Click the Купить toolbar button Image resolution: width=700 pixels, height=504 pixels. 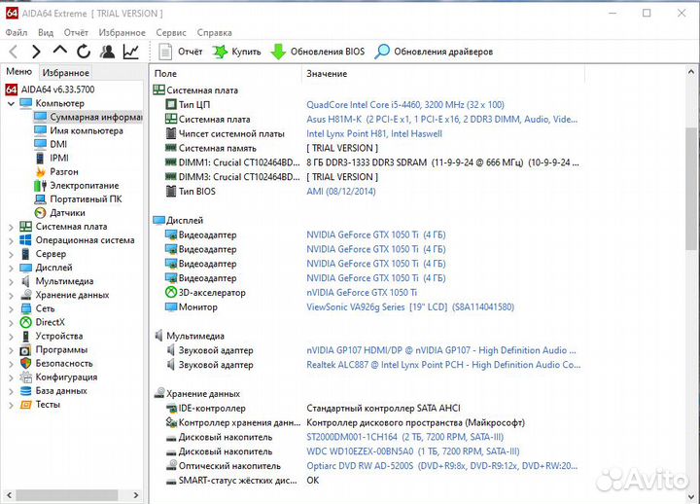tap(236, 52)
